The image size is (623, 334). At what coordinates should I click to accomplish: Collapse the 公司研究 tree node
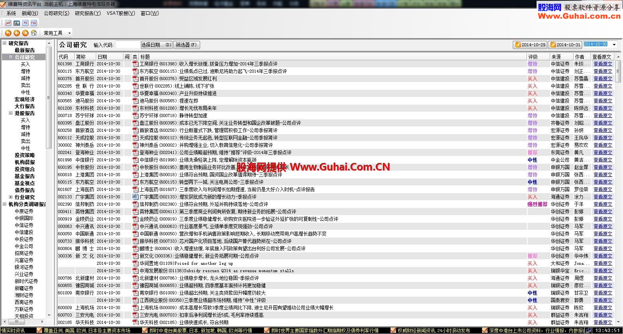tap(11, 57)
